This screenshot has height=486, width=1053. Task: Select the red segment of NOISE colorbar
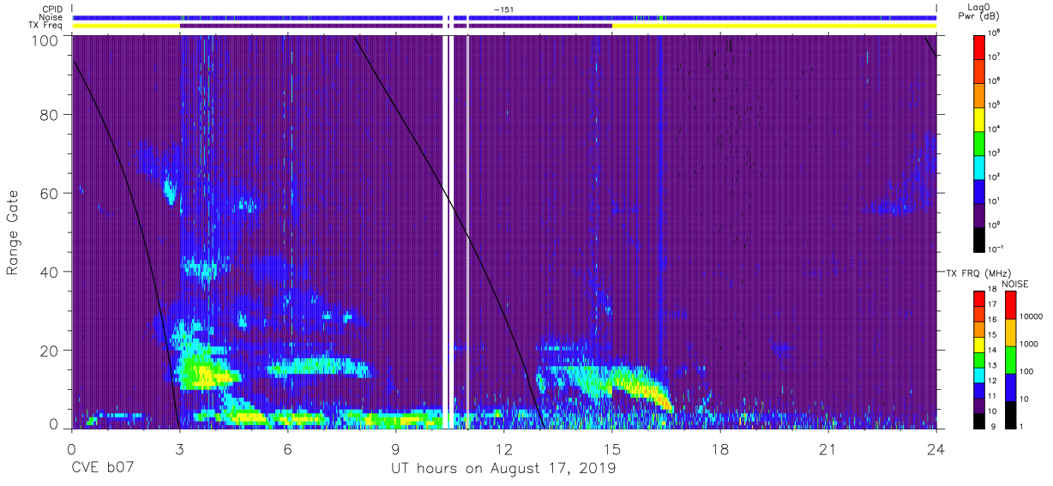coord(1011,304)
